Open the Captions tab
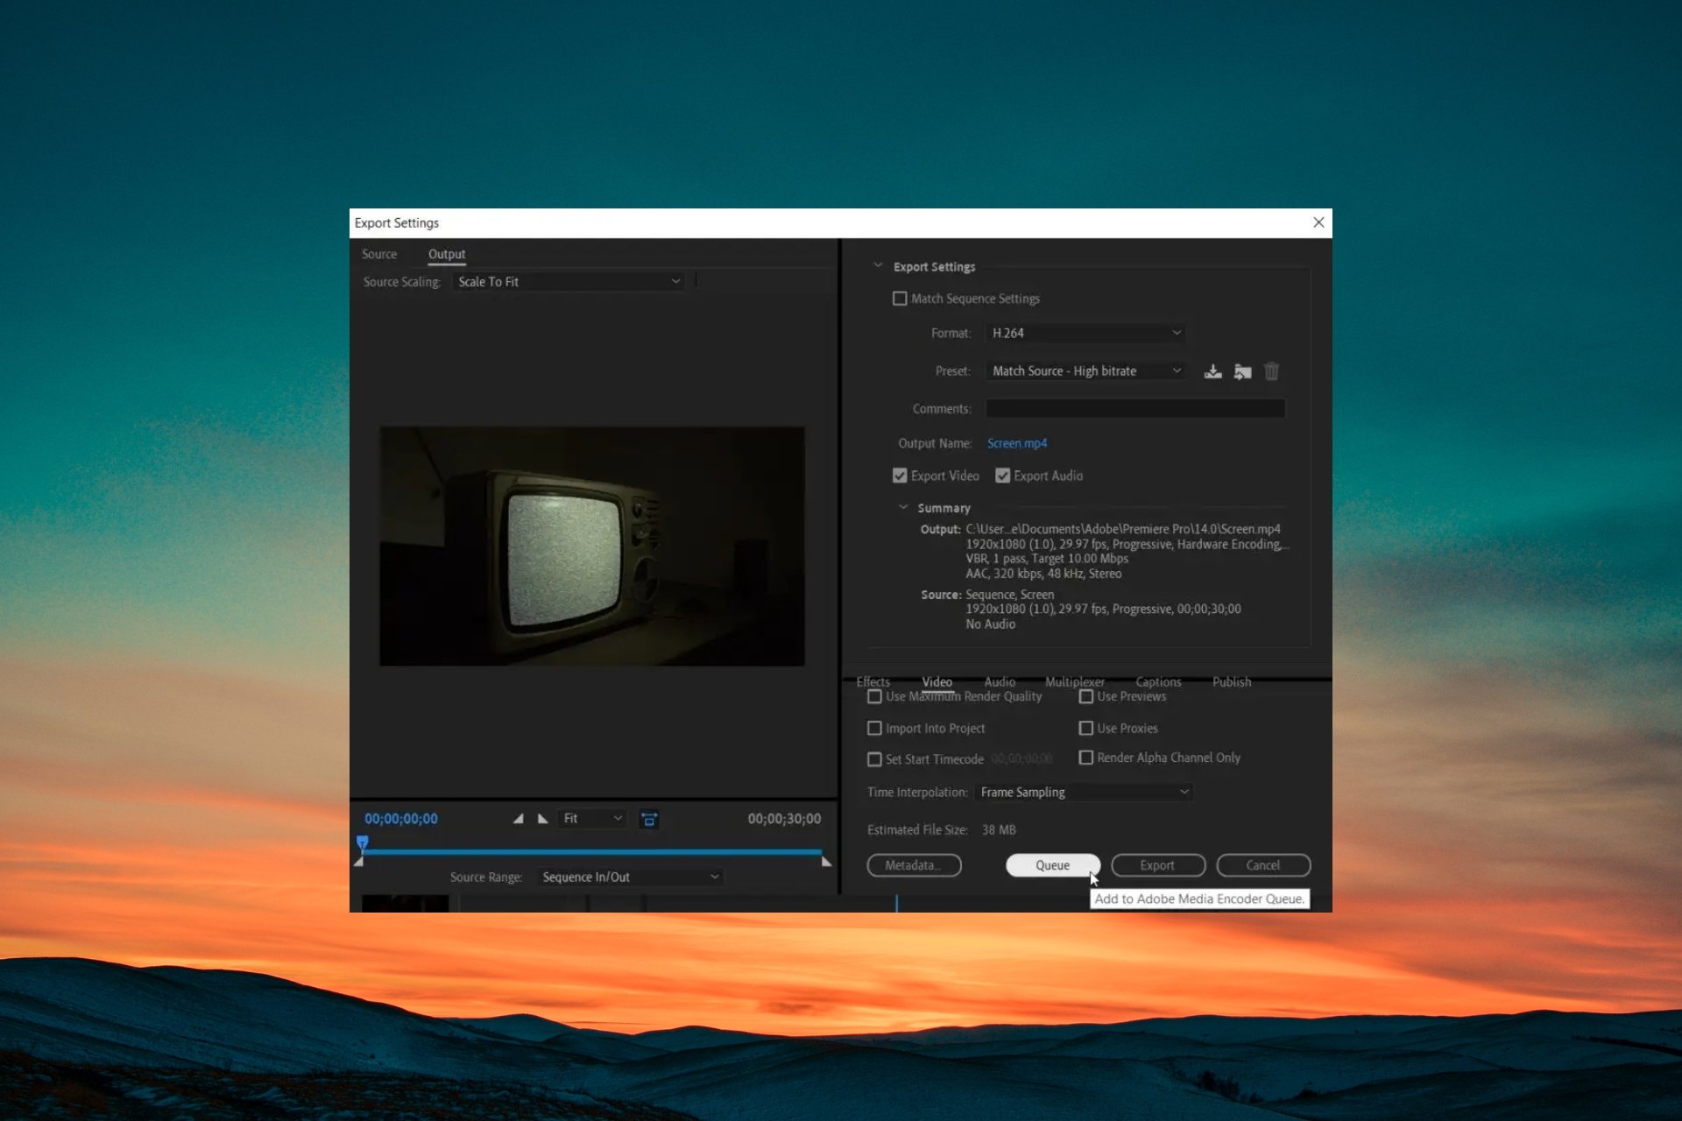The height and width of the screenshot is (1121, 1682). 1158,681
